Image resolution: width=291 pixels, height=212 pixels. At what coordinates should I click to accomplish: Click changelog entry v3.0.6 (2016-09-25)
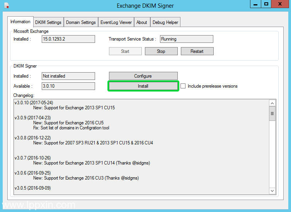(x=33, y=173)
